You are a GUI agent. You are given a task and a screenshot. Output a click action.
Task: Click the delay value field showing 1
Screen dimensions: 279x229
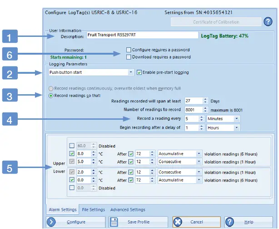click(192, 127)
